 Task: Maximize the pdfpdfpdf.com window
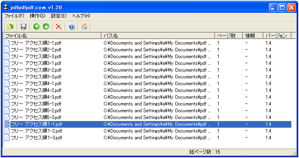pos(282,8)
